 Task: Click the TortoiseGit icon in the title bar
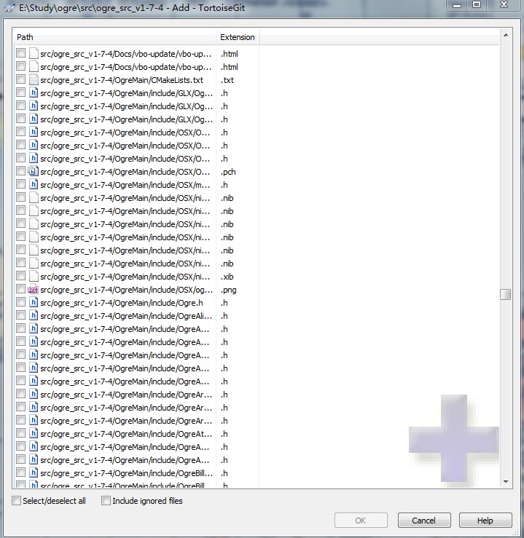[x=9, y=7]
